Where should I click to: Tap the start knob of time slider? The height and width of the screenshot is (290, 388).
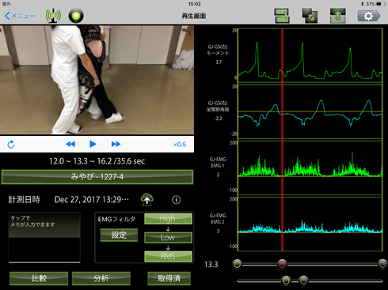pyautogui.click(x=238, y=264)
